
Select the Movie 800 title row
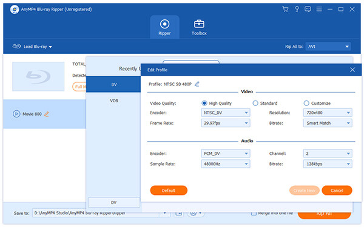point(44,114)
